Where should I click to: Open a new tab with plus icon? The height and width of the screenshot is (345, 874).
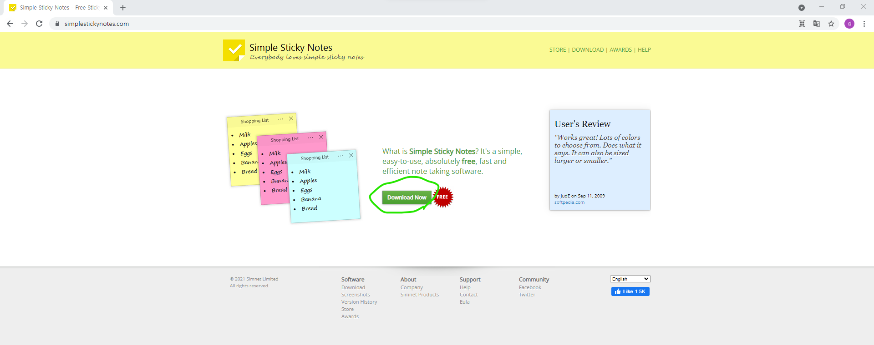coord(123,8)
